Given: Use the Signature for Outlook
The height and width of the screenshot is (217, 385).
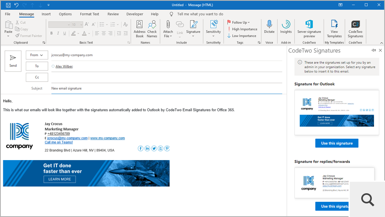Looking at the screenshot, I should (x=337, y=143).
